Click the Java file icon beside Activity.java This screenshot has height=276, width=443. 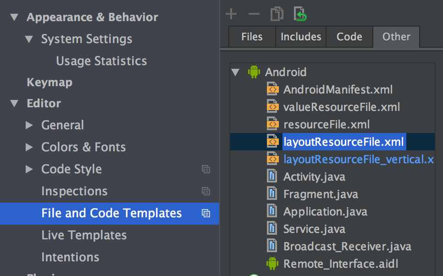tap(271, 177)
